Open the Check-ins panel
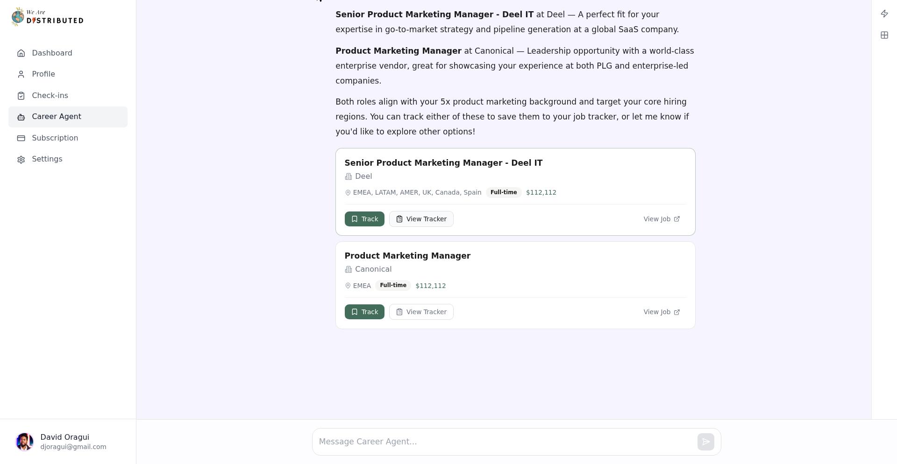Image resolution: width=897 pixels, height=464 pixels. 50,95
